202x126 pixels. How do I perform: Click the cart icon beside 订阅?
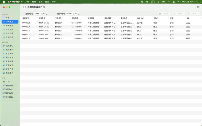tap(4, 82)
